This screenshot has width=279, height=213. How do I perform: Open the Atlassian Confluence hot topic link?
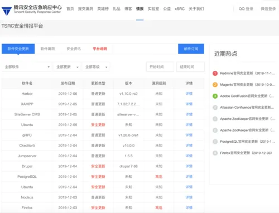247,108
